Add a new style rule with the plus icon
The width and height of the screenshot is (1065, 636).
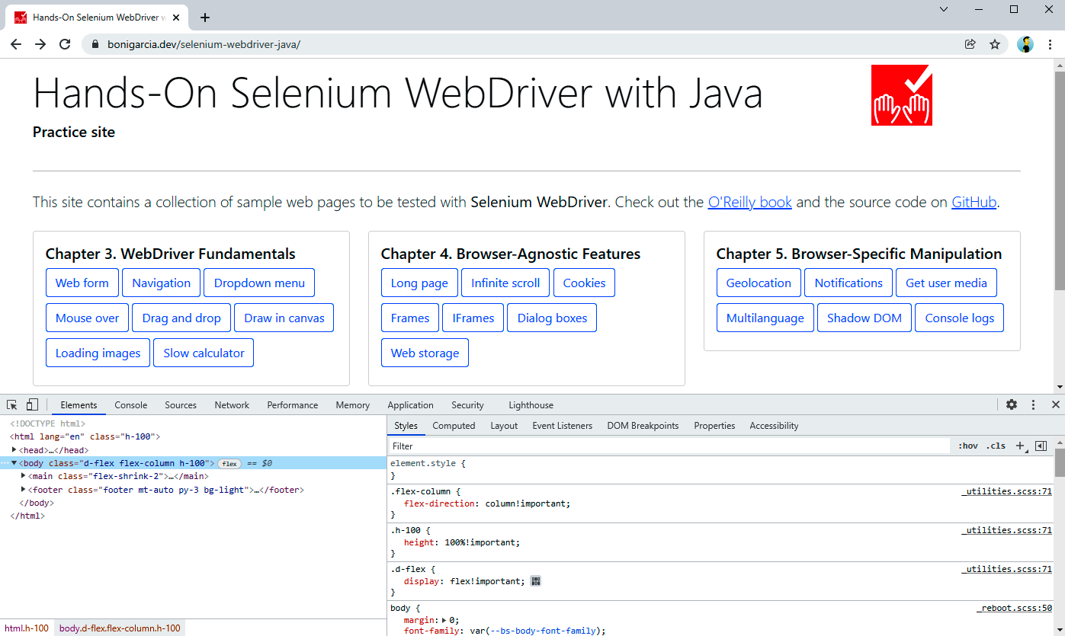1020,446
